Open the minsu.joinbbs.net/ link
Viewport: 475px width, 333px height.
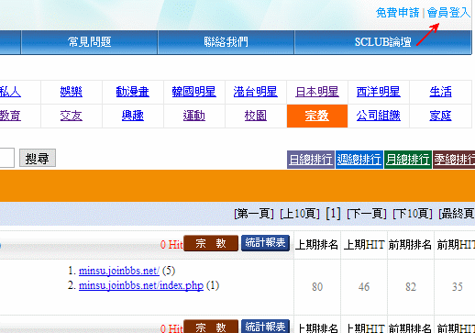click(x=119, y=271)
